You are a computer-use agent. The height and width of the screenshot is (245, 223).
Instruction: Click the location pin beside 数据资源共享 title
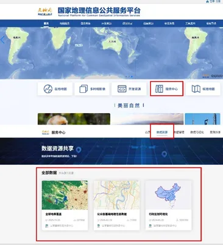coord(79,150)
